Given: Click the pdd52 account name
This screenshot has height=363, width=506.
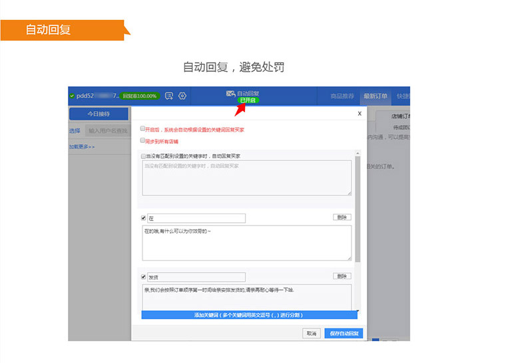Looking at the screenshot, I should click(97, 96).
